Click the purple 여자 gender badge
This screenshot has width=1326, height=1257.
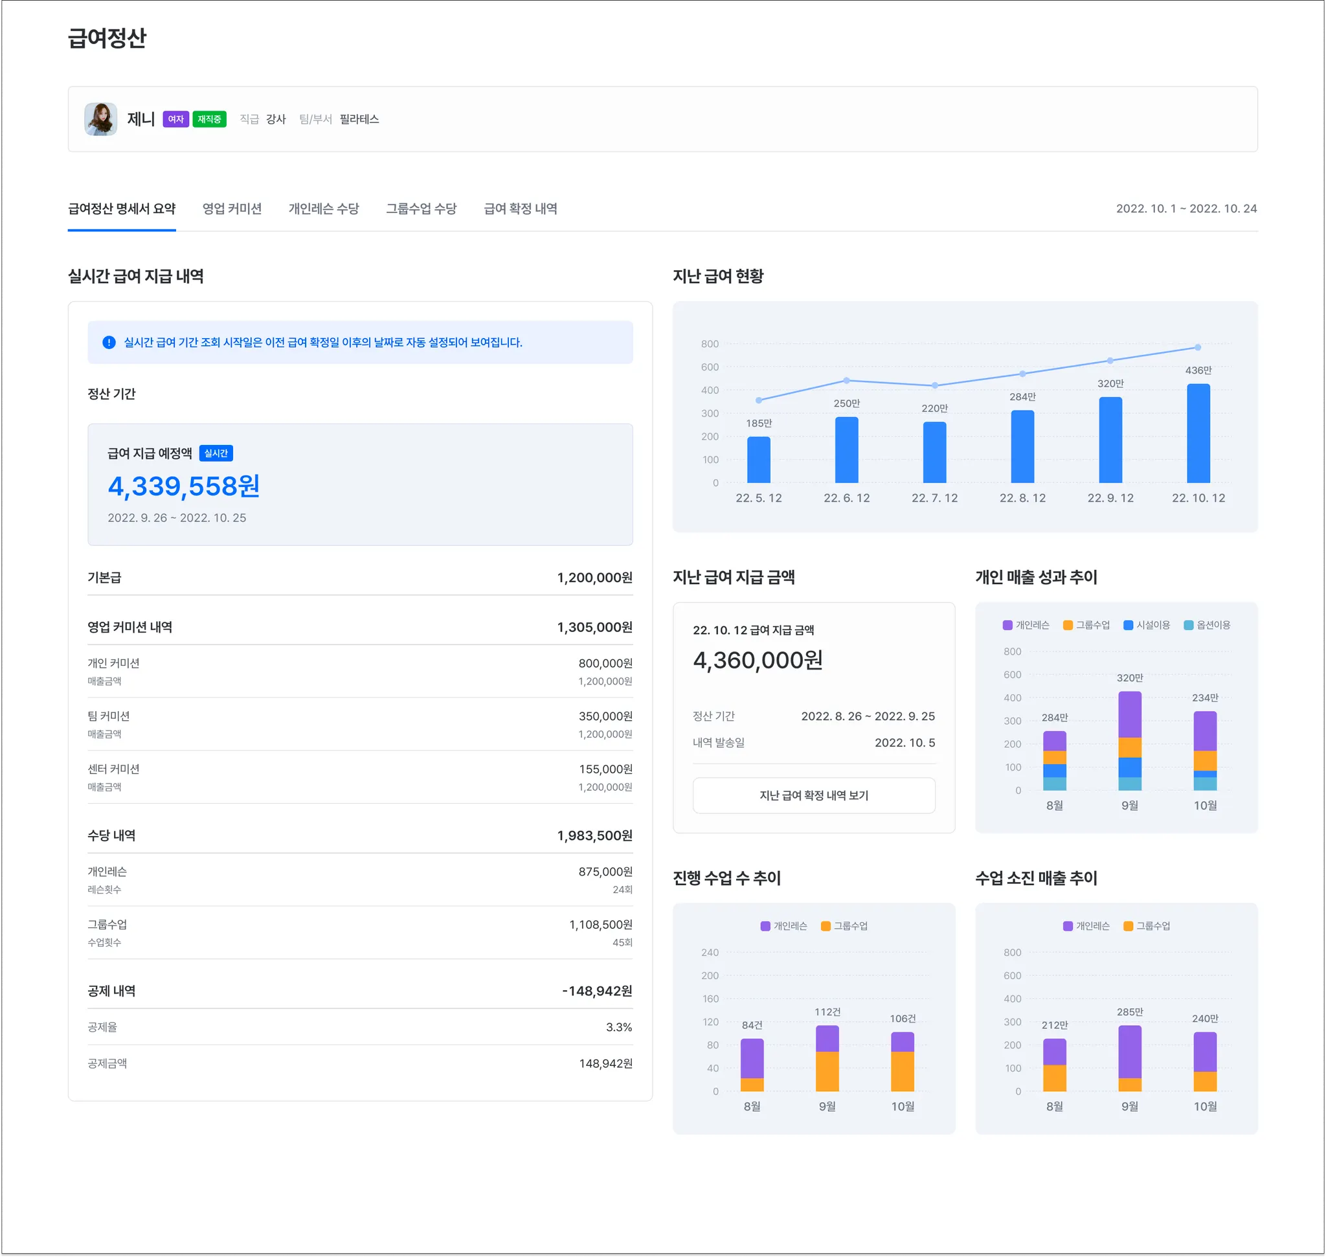tap(175, 119)
